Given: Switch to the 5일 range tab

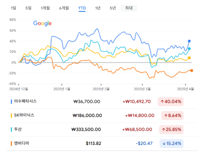Looking at the screenshot, I should coord(28,8).
